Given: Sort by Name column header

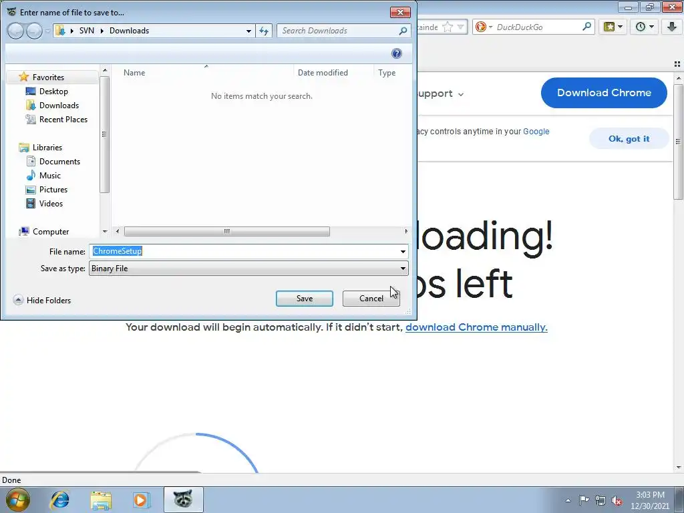Looking at the screenshot, I should click(x=134, y=73).
